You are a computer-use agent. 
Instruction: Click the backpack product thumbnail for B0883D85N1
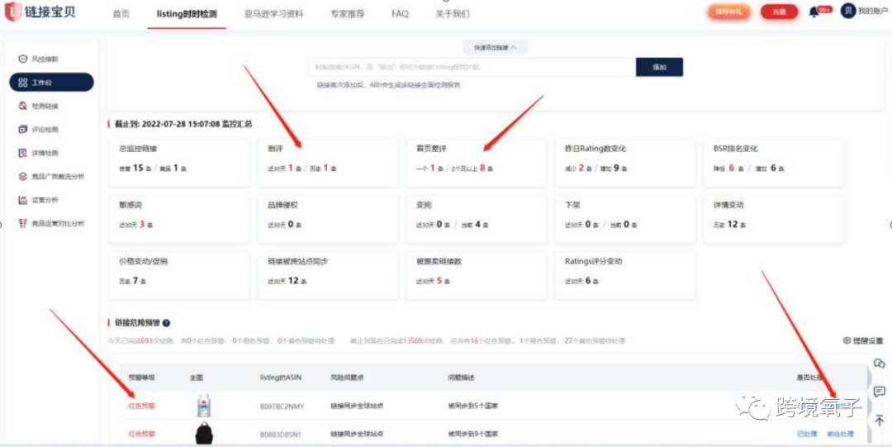pyautogui.click(x=204, y=433)
